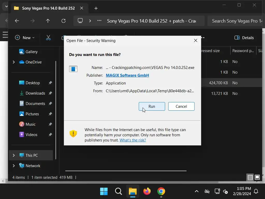
Task: Go forward in File Explorer
Action: (x=32, y=21)
